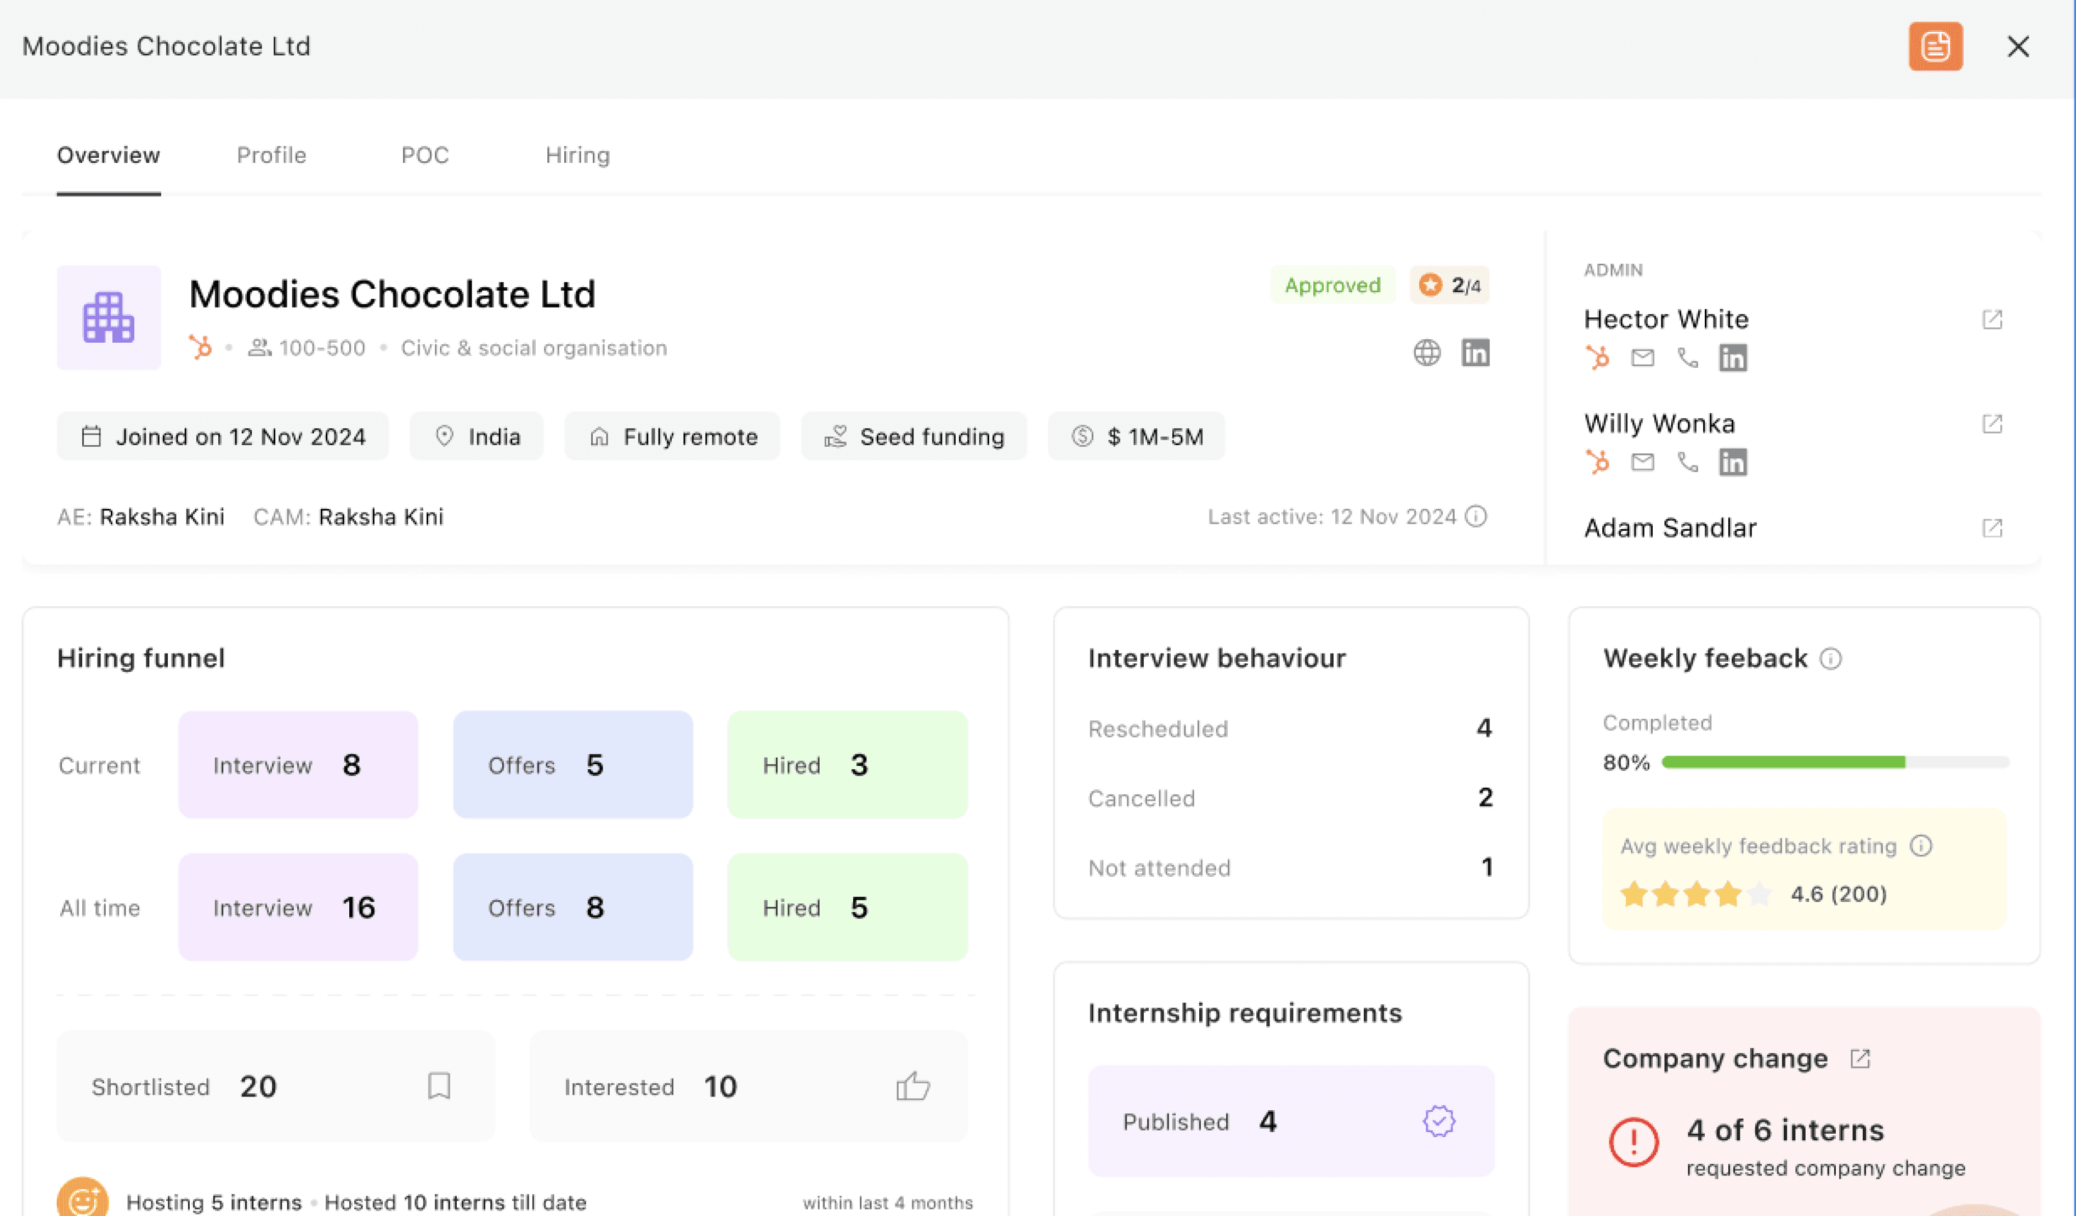Click the weekly feedback completed progress bar
The height and width of the screenshot is (1216, 2076).
pos(1835,762)
